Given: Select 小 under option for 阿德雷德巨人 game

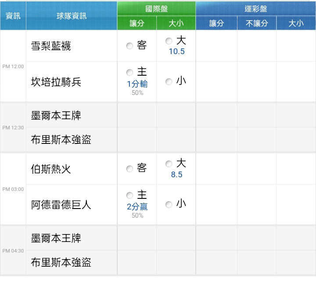Looking at the screenshot, I should (x=169, y=205).
